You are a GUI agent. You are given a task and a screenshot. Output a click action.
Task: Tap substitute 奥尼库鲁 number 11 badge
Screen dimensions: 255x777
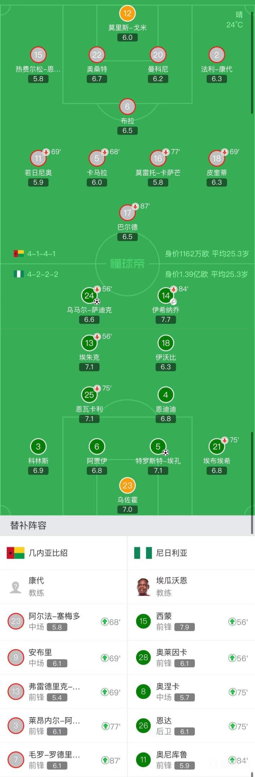pyautogui.click(x=143, y=760)
